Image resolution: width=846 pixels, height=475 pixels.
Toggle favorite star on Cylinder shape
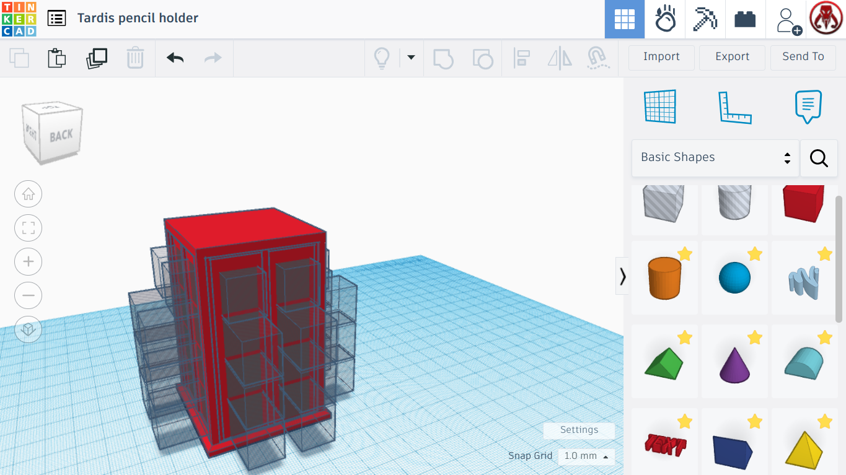(x=685, y=254)
